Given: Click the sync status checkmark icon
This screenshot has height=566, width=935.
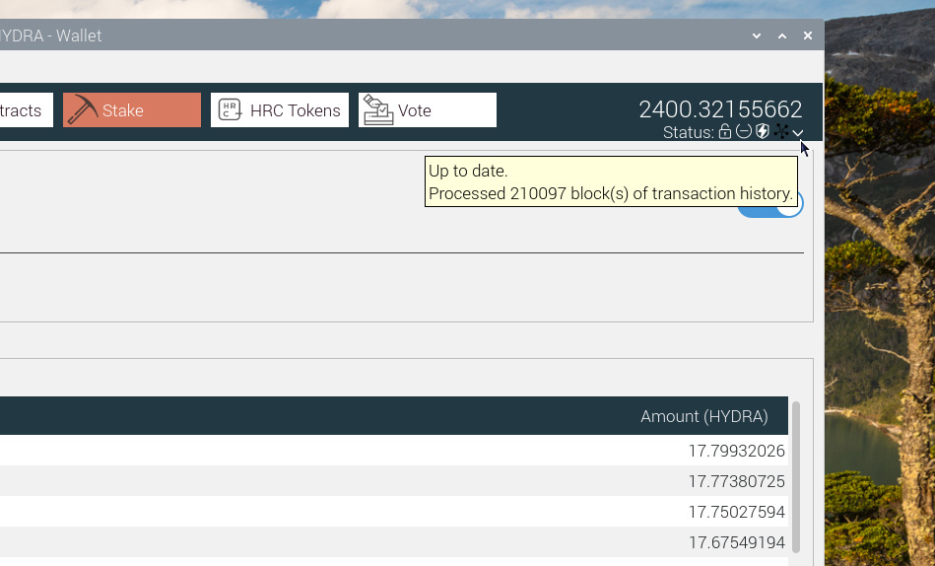Looking at the screenshot, I should (x=798, y=133).
